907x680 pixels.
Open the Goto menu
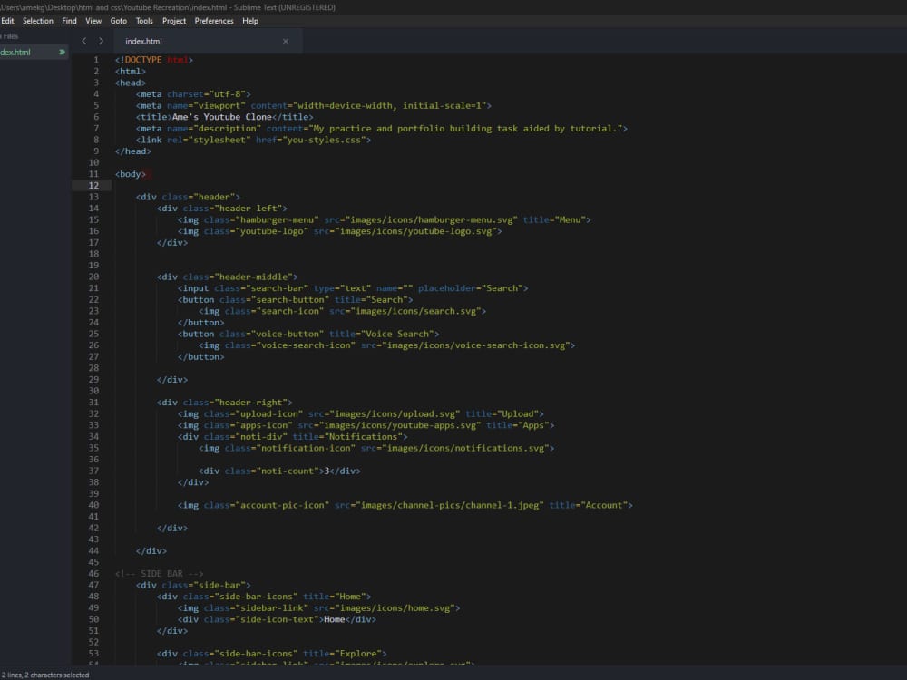click(x=118, y=20)
